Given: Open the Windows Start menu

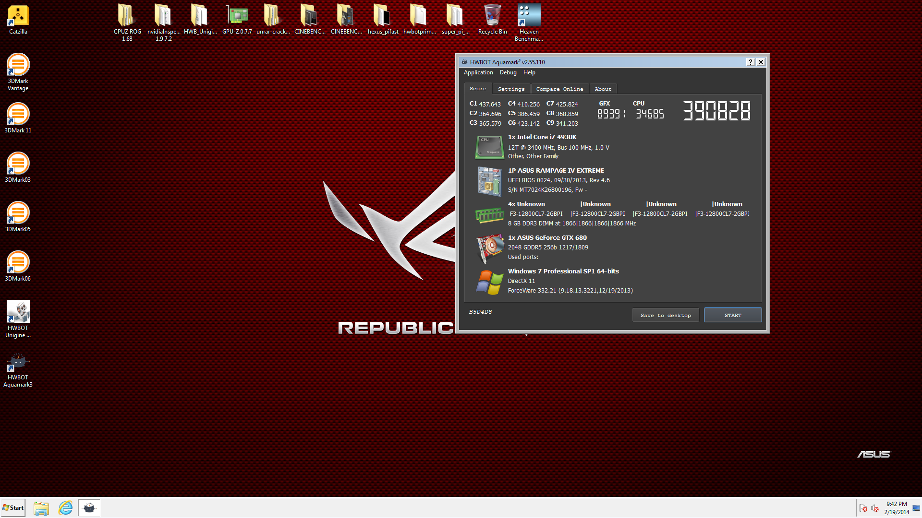Looking at the screenshot, I should tap(13, 508).
